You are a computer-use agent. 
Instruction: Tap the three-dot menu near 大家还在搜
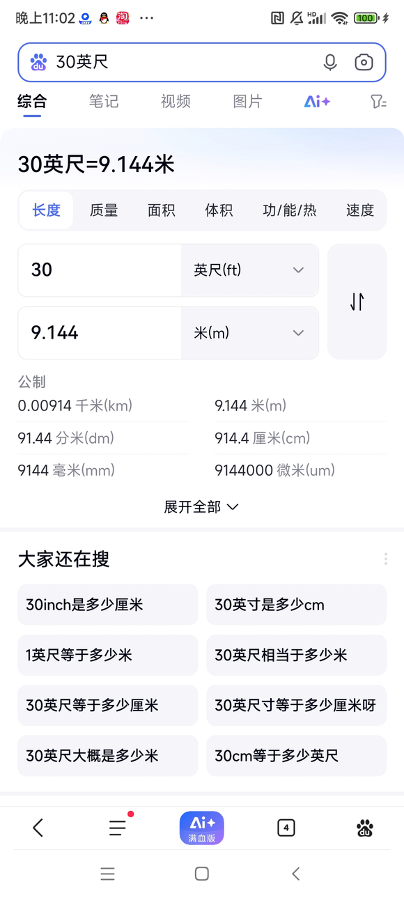click(386, 559)
